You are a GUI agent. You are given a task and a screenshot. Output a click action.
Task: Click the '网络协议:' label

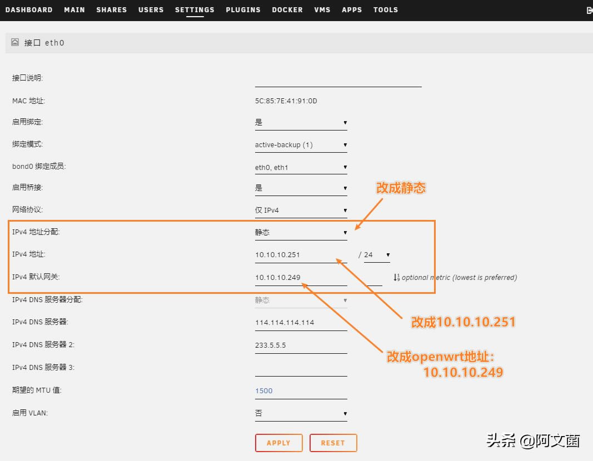(x=28, y=209)
